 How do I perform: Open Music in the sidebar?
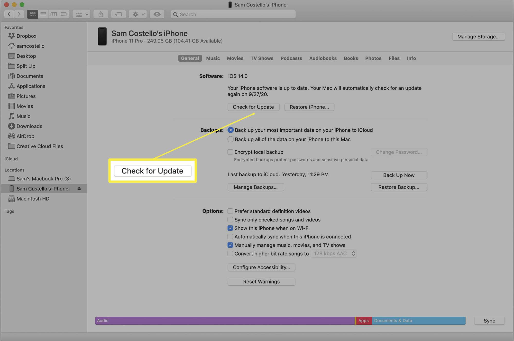click(23, 116)
